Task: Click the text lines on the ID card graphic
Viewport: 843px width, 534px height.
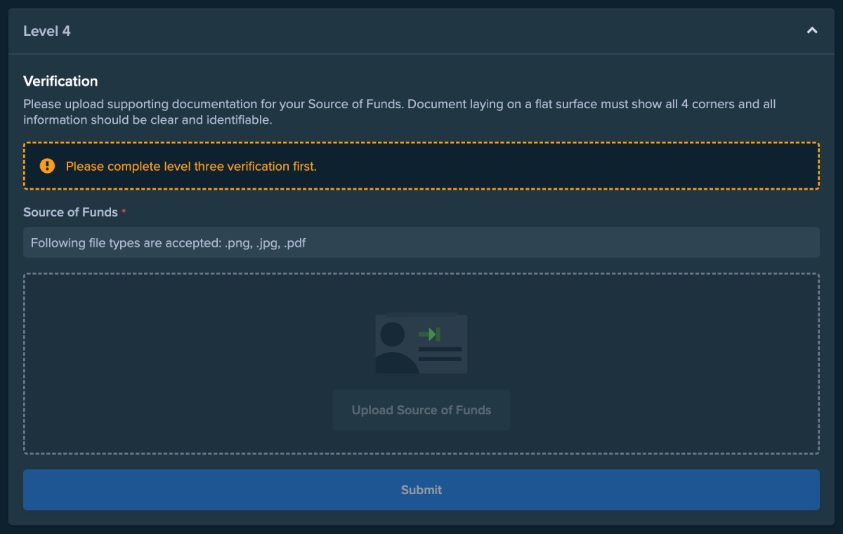Action: click(x=440, y=354)
